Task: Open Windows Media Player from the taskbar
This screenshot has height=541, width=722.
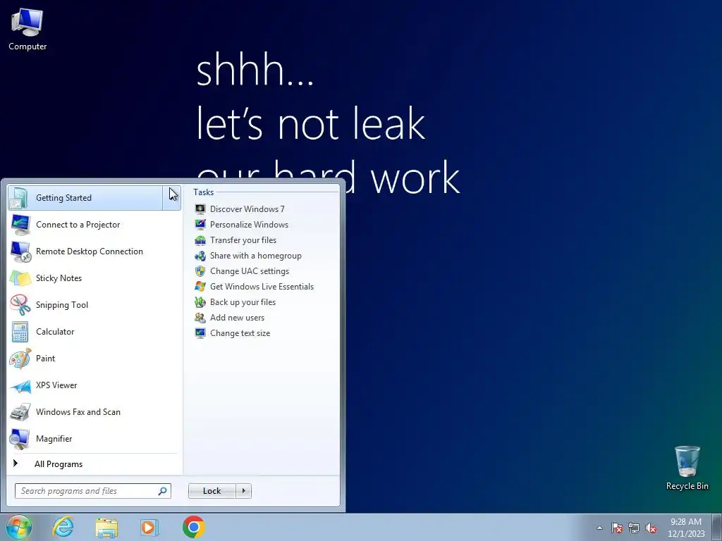Action: point(149,528)
